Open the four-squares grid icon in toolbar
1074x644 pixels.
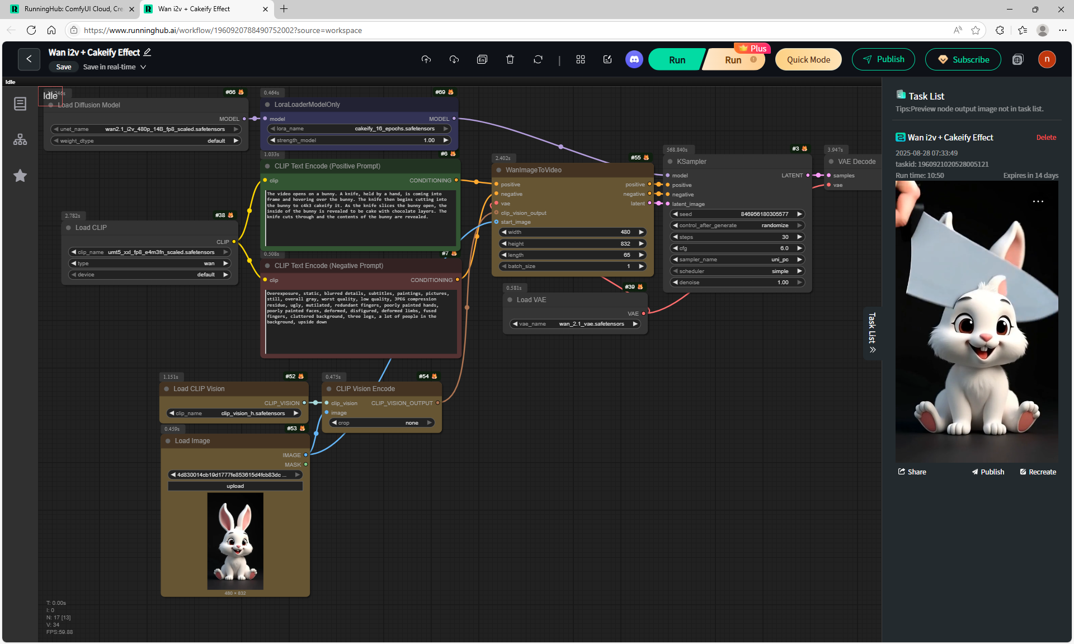pos(581,59)
